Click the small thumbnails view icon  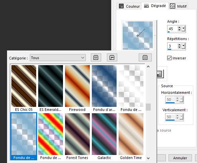(x=96, y=57)
